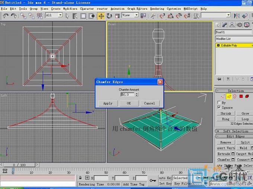The image size is (253, 189).
Task: Select Edge sub-object level
Action: tap(229, 96)
